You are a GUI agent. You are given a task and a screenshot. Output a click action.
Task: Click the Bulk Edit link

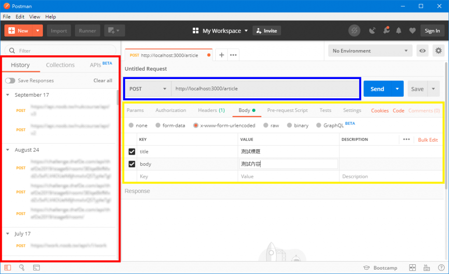pyautogui.click(x=428, y=140)
